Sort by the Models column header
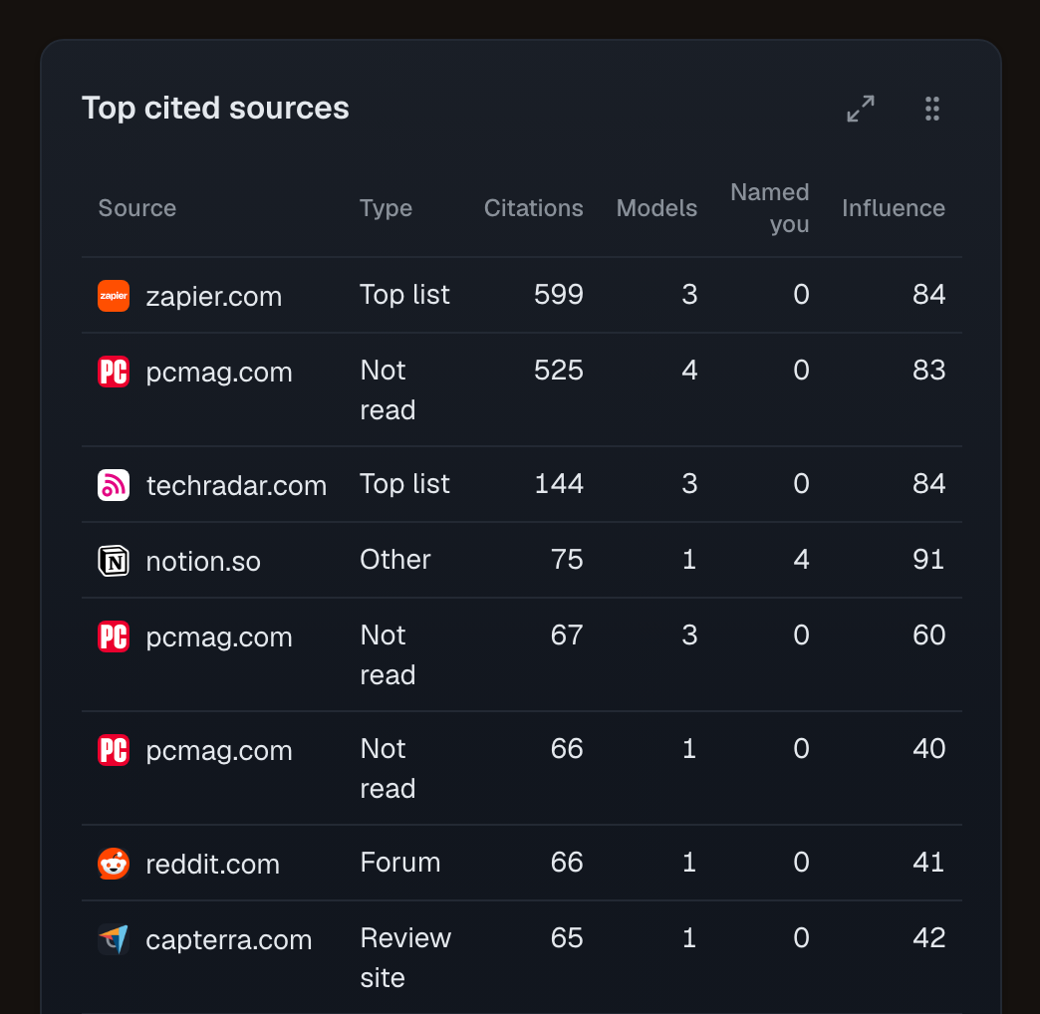Image resolution: width=1040 pixels, height=1014 pixels. point(656,208)
